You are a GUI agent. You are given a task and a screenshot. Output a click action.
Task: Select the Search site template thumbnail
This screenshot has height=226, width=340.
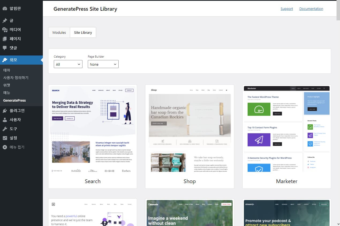[x=93, y=129]
